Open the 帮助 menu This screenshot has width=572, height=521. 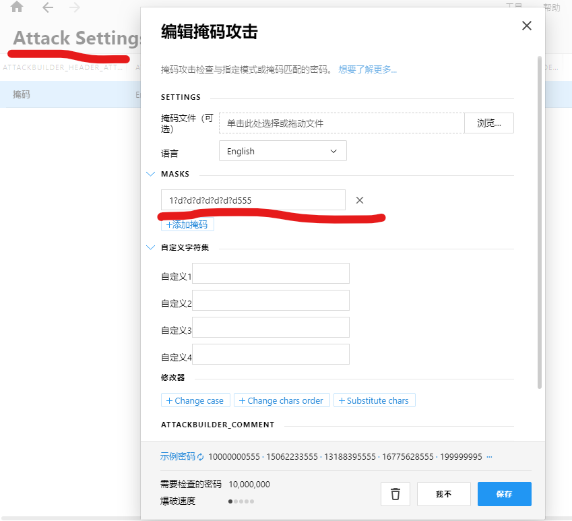click(x=551, y=7)
